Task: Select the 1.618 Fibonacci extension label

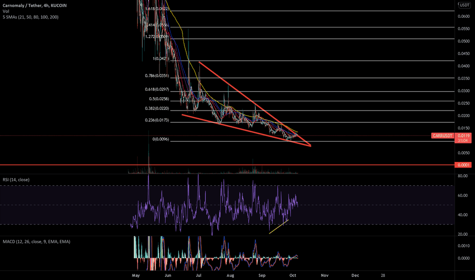Action: (x=156, y=9)
